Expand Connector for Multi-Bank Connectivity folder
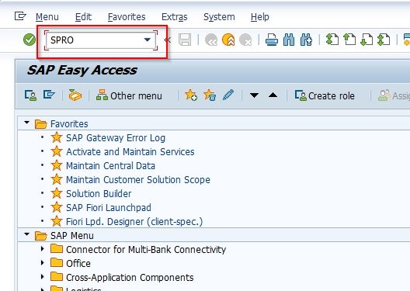Screen dimensions: 410x291 [x=43, y=248]
